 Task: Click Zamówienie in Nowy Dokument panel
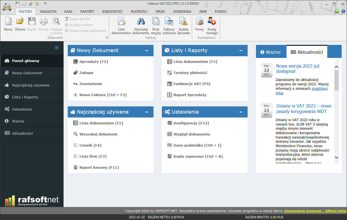(88, 84)
